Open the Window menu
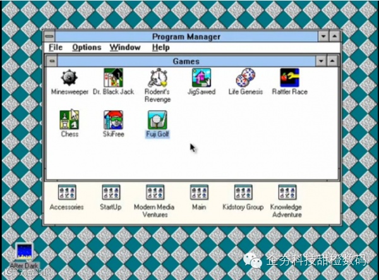Screen dimensions: 379x280 click(125, 47)
